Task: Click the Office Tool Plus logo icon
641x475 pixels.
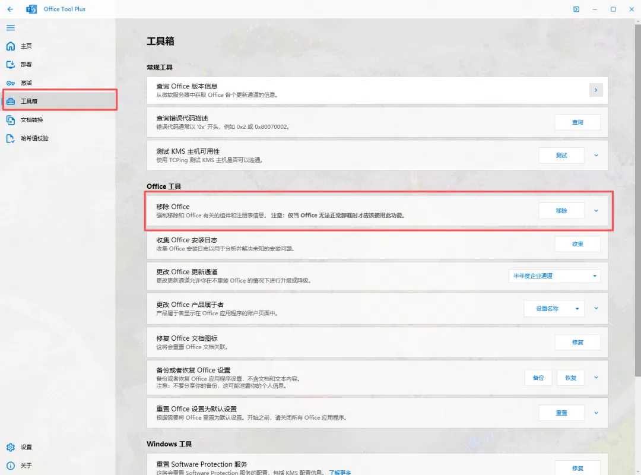Action: coord(31,9)
